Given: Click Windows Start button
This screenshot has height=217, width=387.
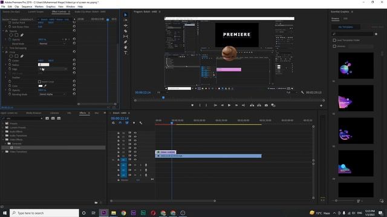Looking at the screenshot, I should pyautogui.click(x=5, y=213).
